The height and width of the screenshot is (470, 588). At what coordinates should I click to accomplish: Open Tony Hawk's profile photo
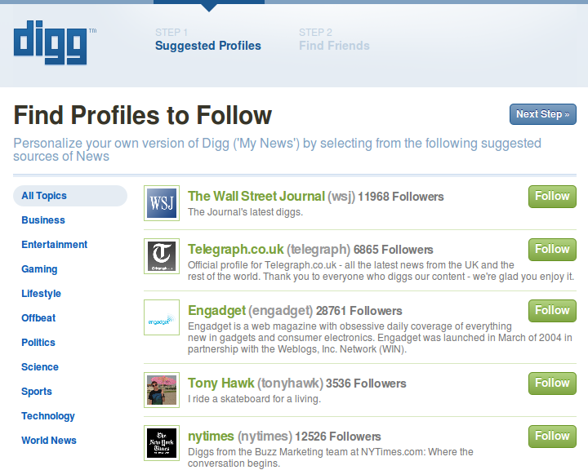coord(162,390)
